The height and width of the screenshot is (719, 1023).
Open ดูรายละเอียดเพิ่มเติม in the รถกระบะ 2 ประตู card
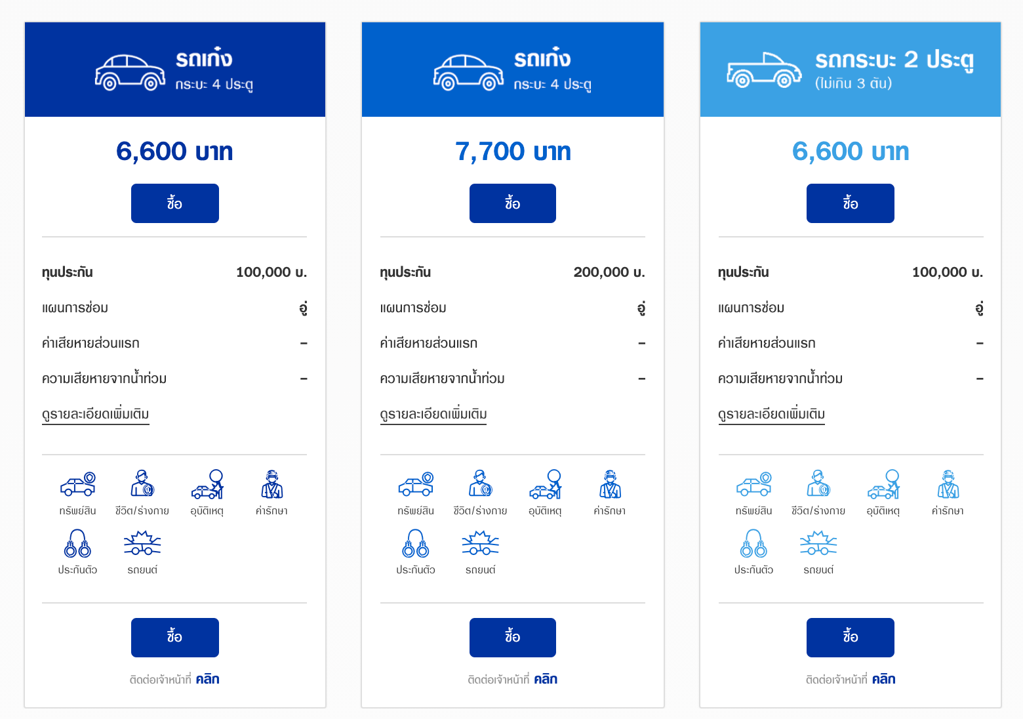(x=772, y=415)
